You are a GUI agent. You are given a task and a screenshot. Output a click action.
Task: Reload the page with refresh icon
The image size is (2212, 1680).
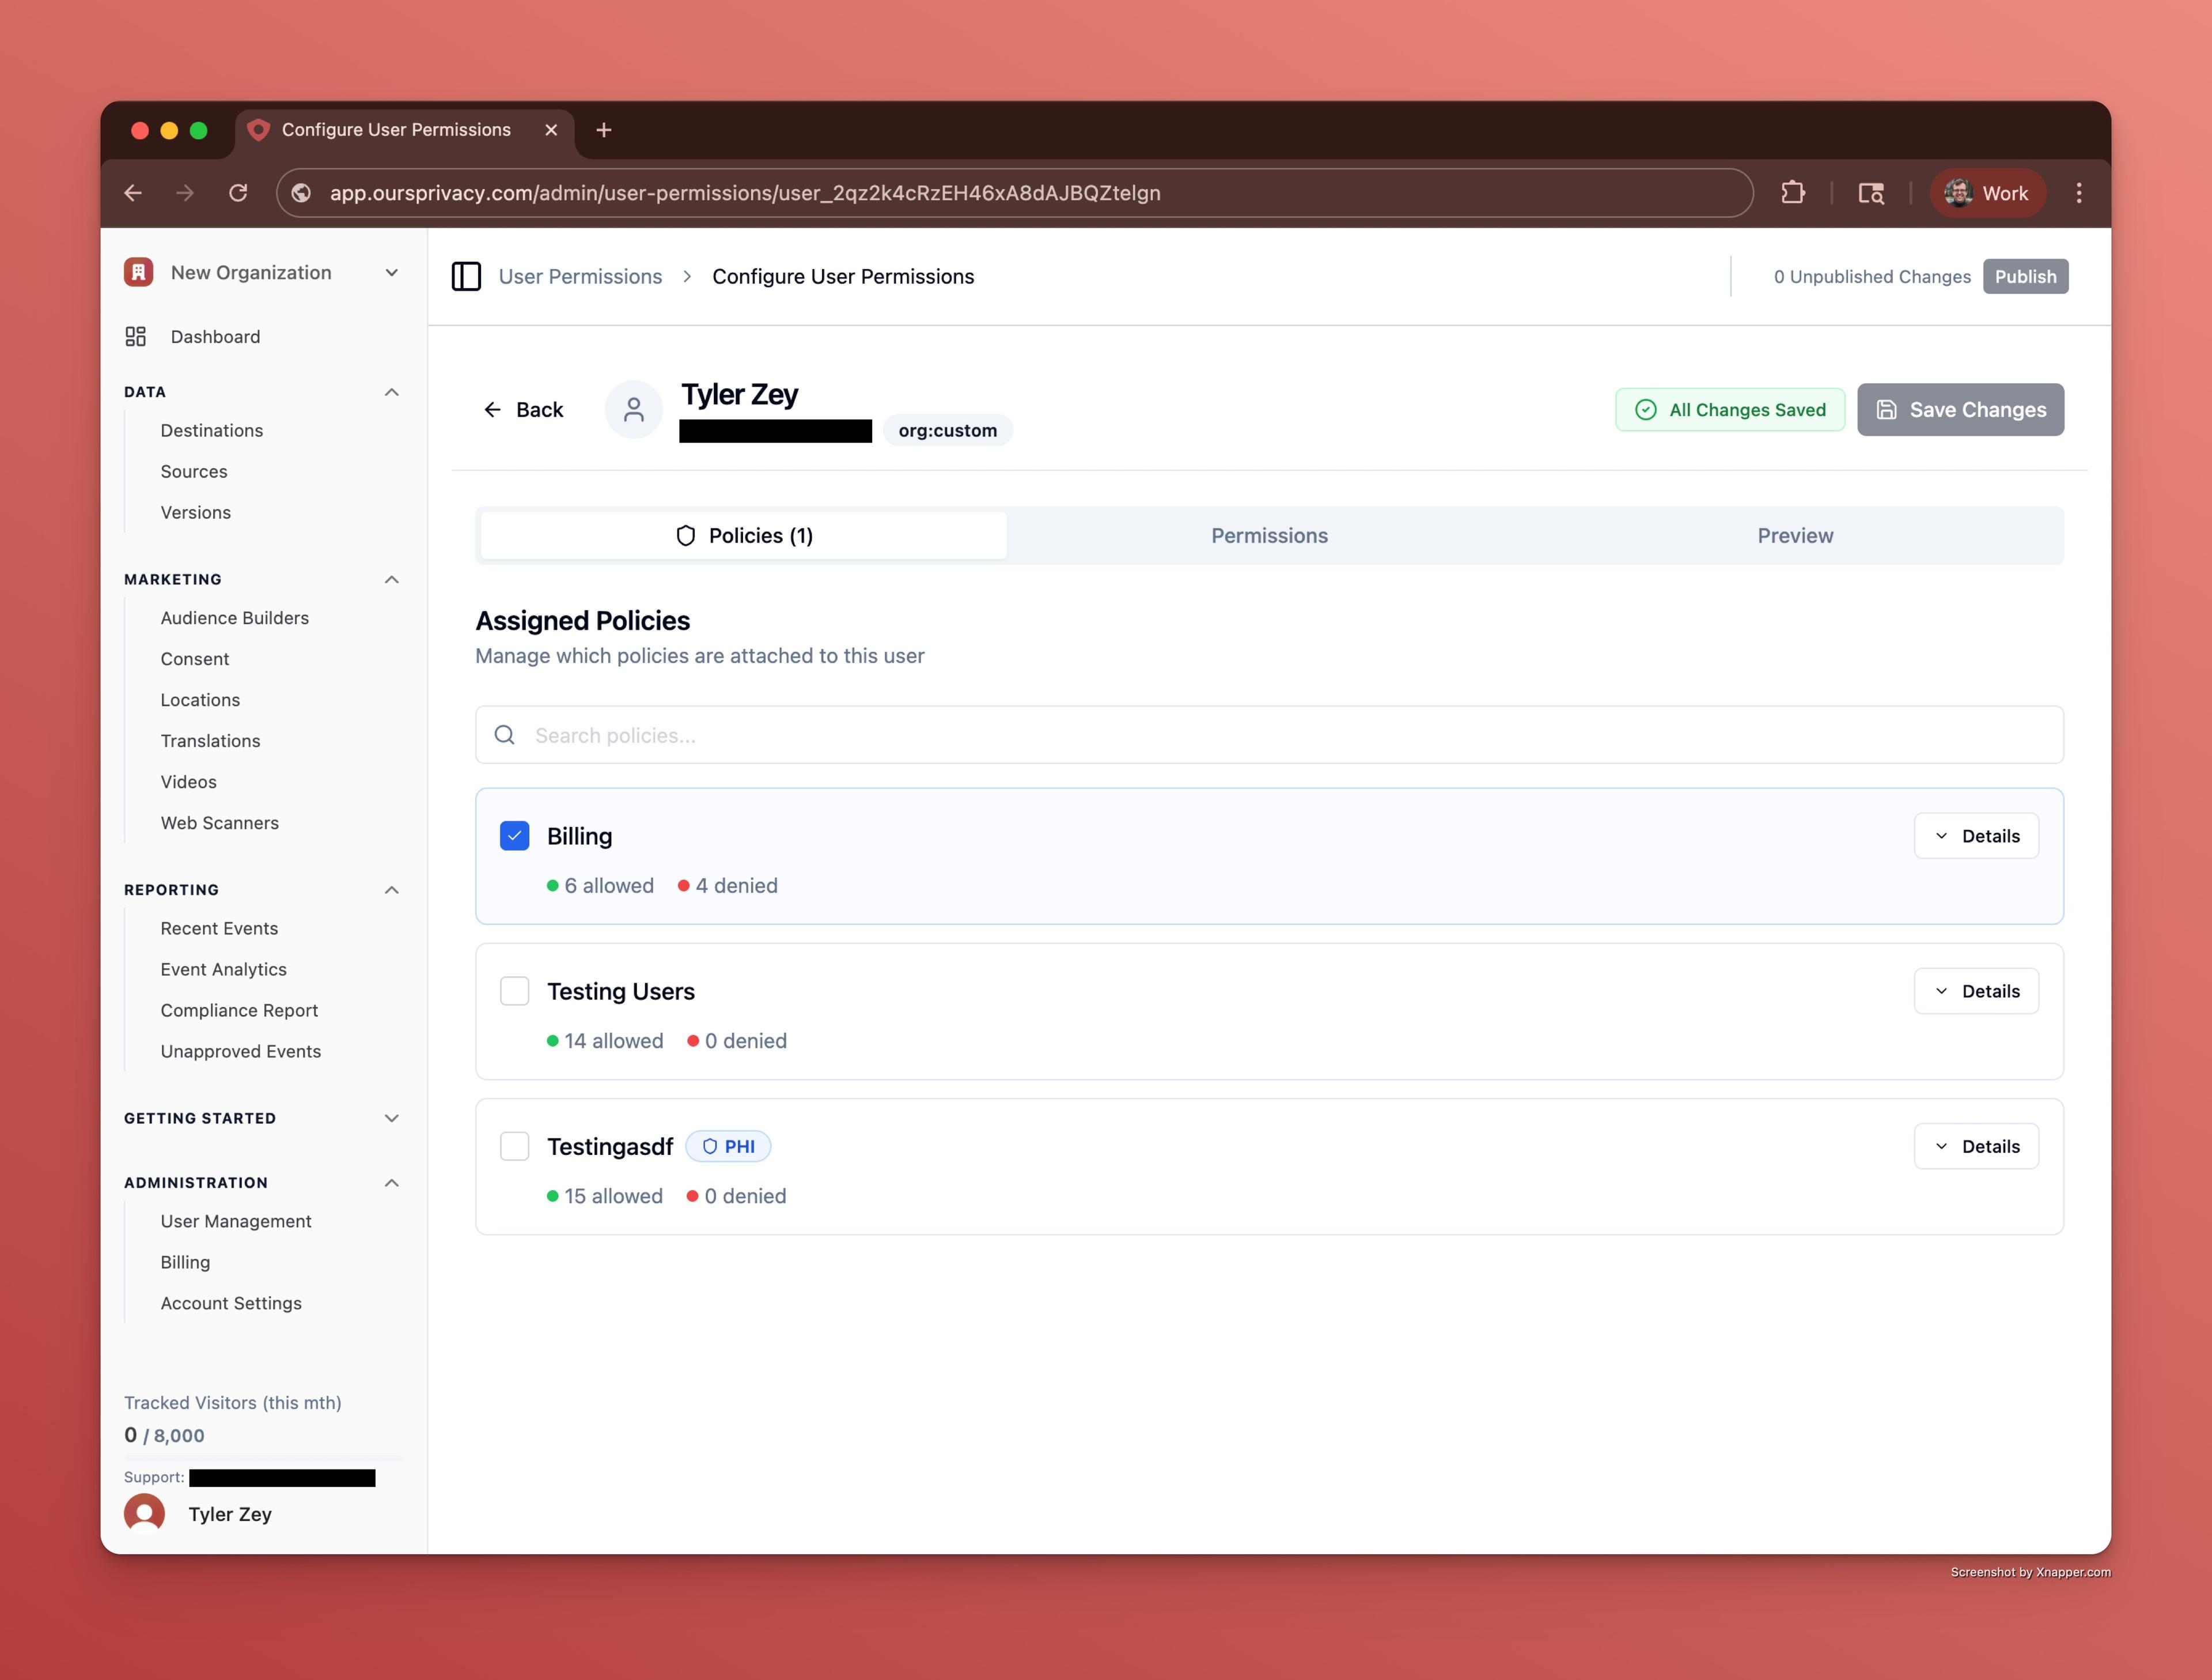(238, 192)
